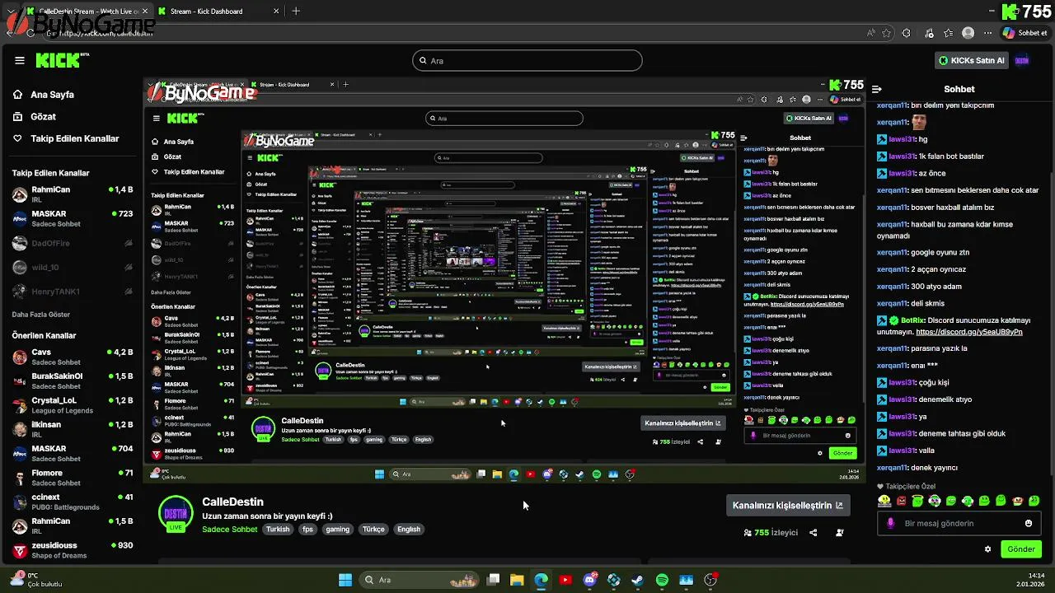Click the Ara search field on Kick
This screenshot has width=1055, height=593.
tap(527, 60)
